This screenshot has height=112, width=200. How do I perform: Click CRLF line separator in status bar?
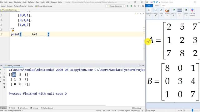[108, 111]
